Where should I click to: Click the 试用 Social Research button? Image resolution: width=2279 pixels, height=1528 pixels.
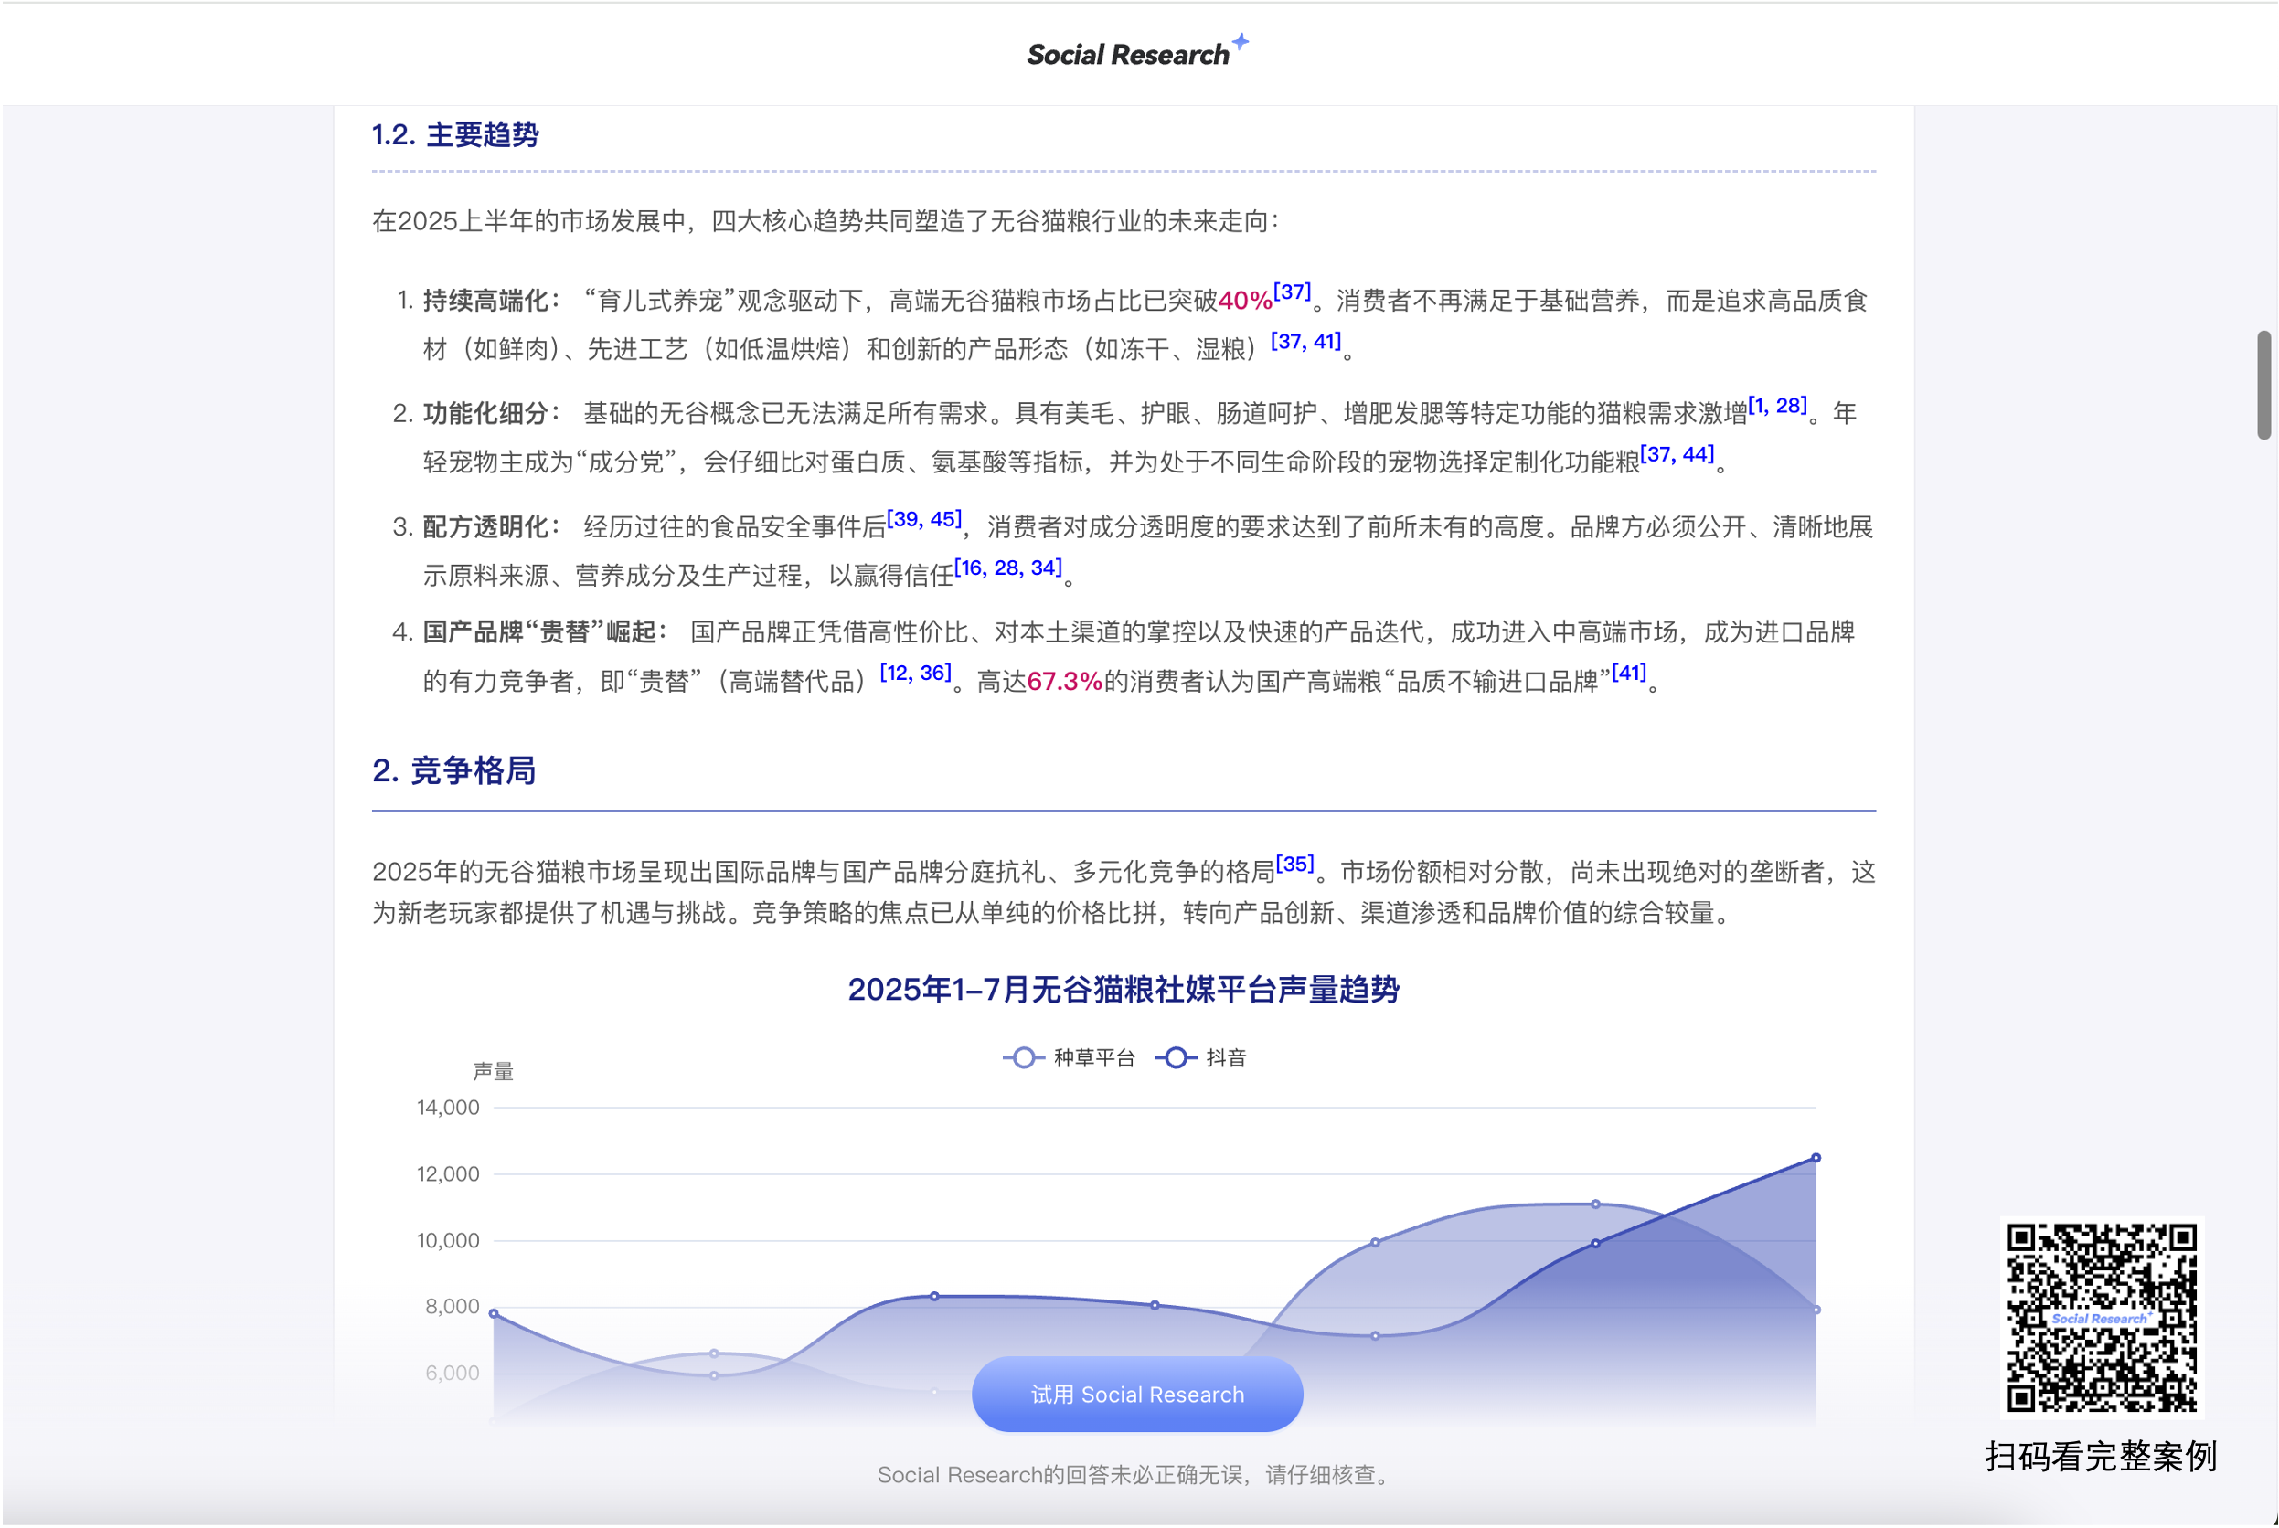[1136, 1394]
